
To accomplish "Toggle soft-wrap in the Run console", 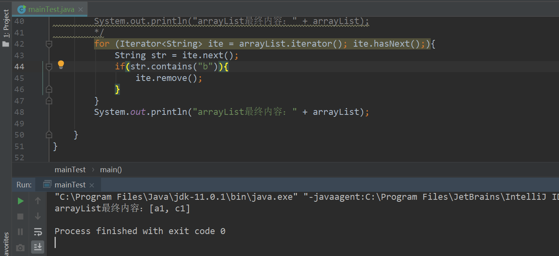I will [x=38, y=232].
